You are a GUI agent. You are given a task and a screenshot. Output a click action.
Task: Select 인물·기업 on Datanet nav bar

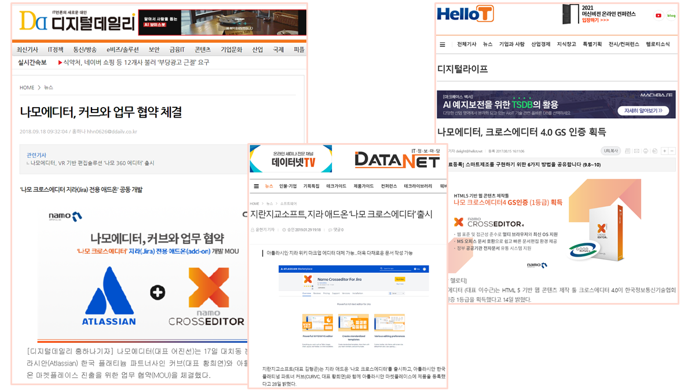pyautogui.click(x=288, y=186)
